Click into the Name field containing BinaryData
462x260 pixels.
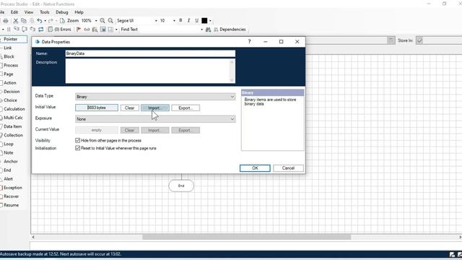click(x=150, y=53)
